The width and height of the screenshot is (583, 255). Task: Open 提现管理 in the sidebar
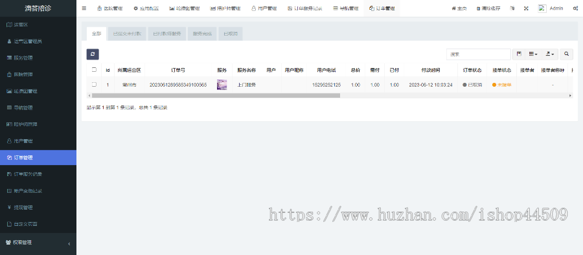click(x=38, y=207)
